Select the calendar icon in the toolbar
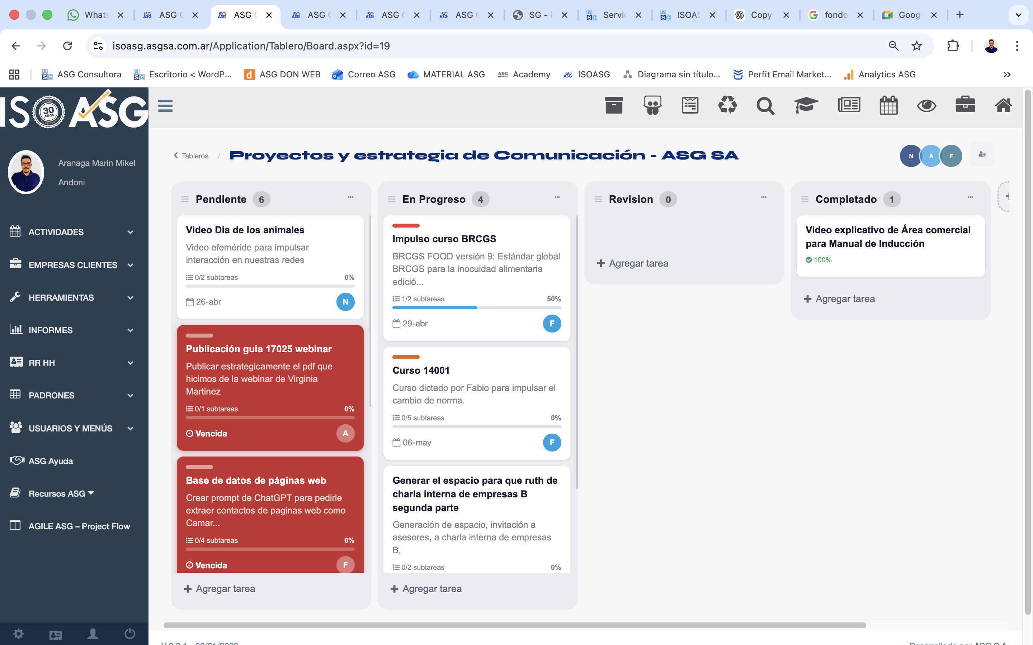This screenshot has height=645, width=1033. coord(888,105)
